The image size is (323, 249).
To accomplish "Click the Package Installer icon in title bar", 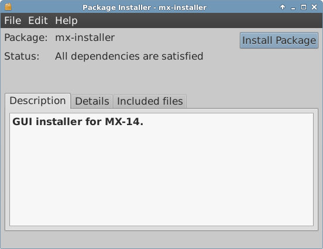I will coord(8,7).
